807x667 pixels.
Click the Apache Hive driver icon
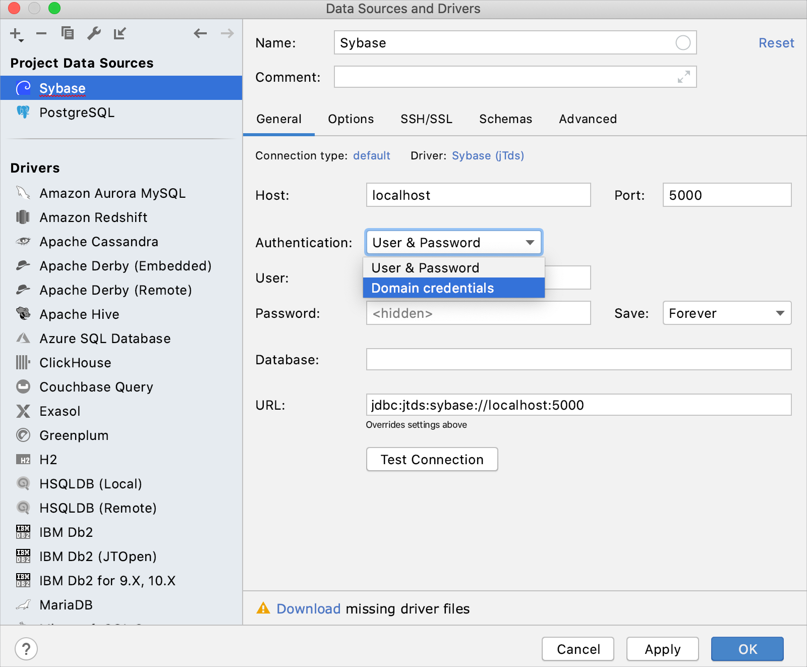pyautogui.click(x=23, y=314)
